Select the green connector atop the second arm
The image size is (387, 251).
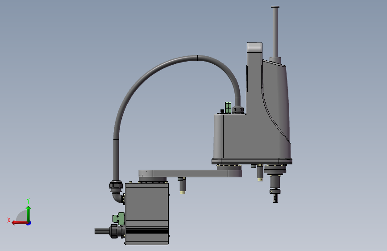point(228,107)
